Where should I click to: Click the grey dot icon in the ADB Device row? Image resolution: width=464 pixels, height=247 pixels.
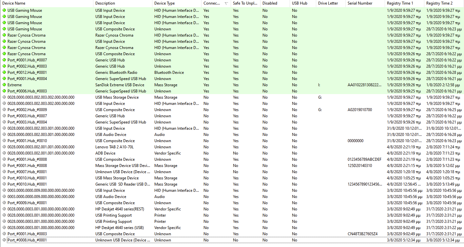click(4, 153)
